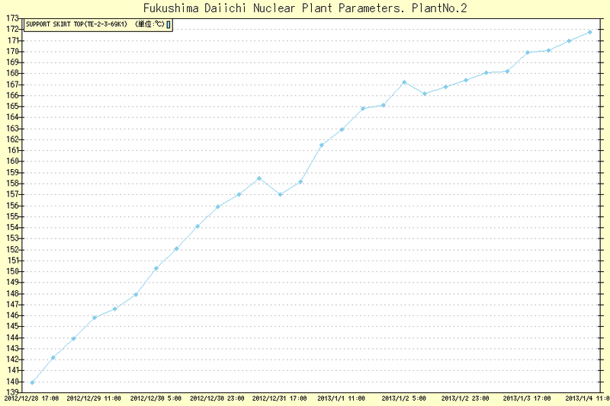Click the y-axis label '149'
The height and width of the screenshot is (406, 610).
click(x=12, y=283)
